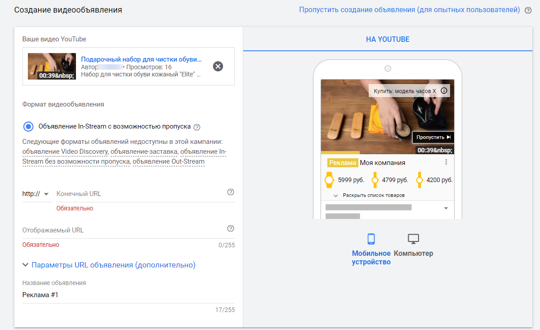Click help icon beside In-Stream format
Screen dimensions: 540x330
(x=196, y=127)
